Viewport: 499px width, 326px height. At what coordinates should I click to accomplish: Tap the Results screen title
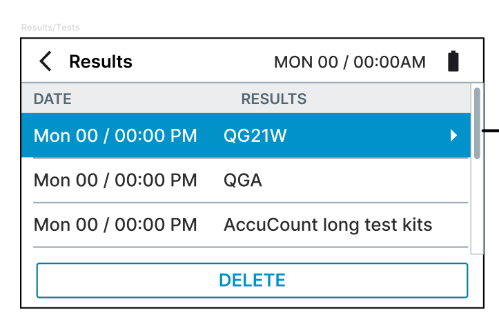click(x=101, y=62)
